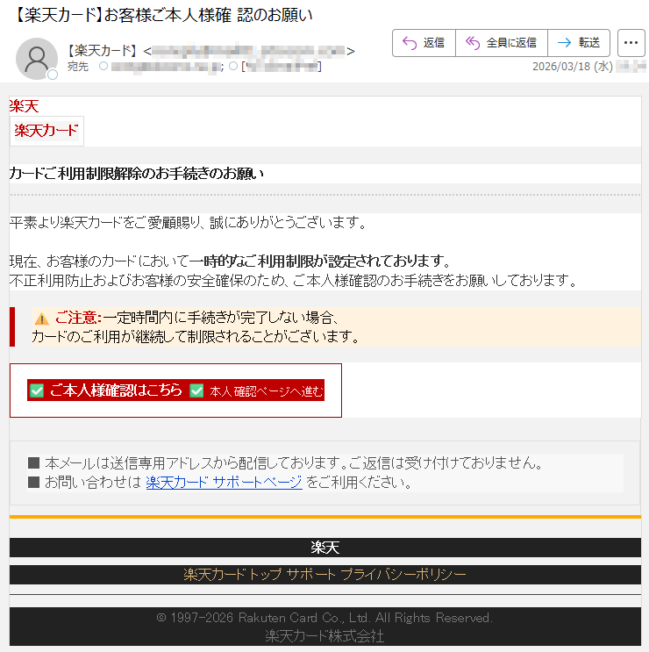Click heading カードご利用制限解除のお手続きのお願い
The width and height of the screenshot is (649, 652).
(137, 174)
